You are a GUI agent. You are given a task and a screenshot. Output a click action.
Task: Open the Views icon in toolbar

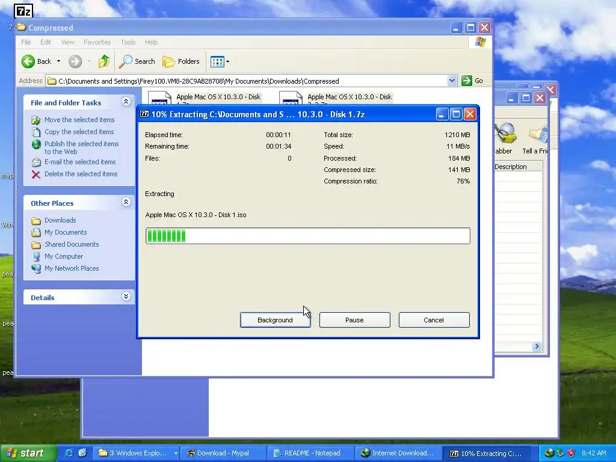(x=217, y=61)
